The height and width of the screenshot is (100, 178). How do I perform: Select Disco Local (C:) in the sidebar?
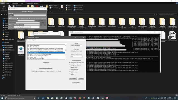click(8, 63)
